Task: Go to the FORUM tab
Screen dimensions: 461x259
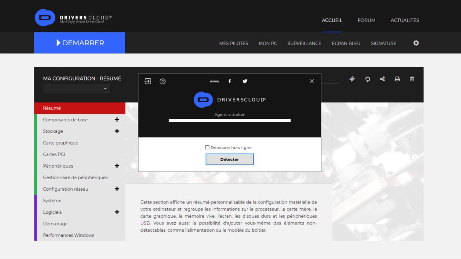Action: point(366,20)
